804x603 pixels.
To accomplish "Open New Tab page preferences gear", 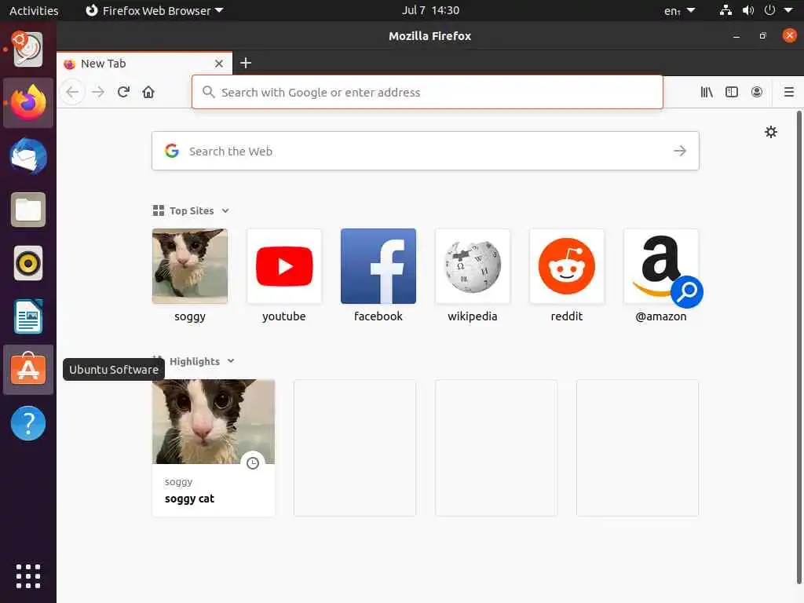I will [771, 132].
